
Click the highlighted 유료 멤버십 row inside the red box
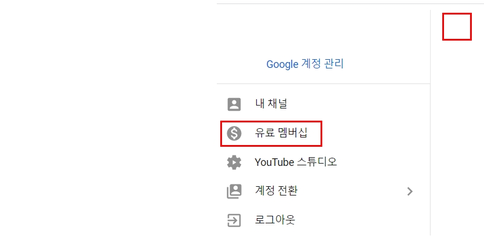(x=271, y=133)
